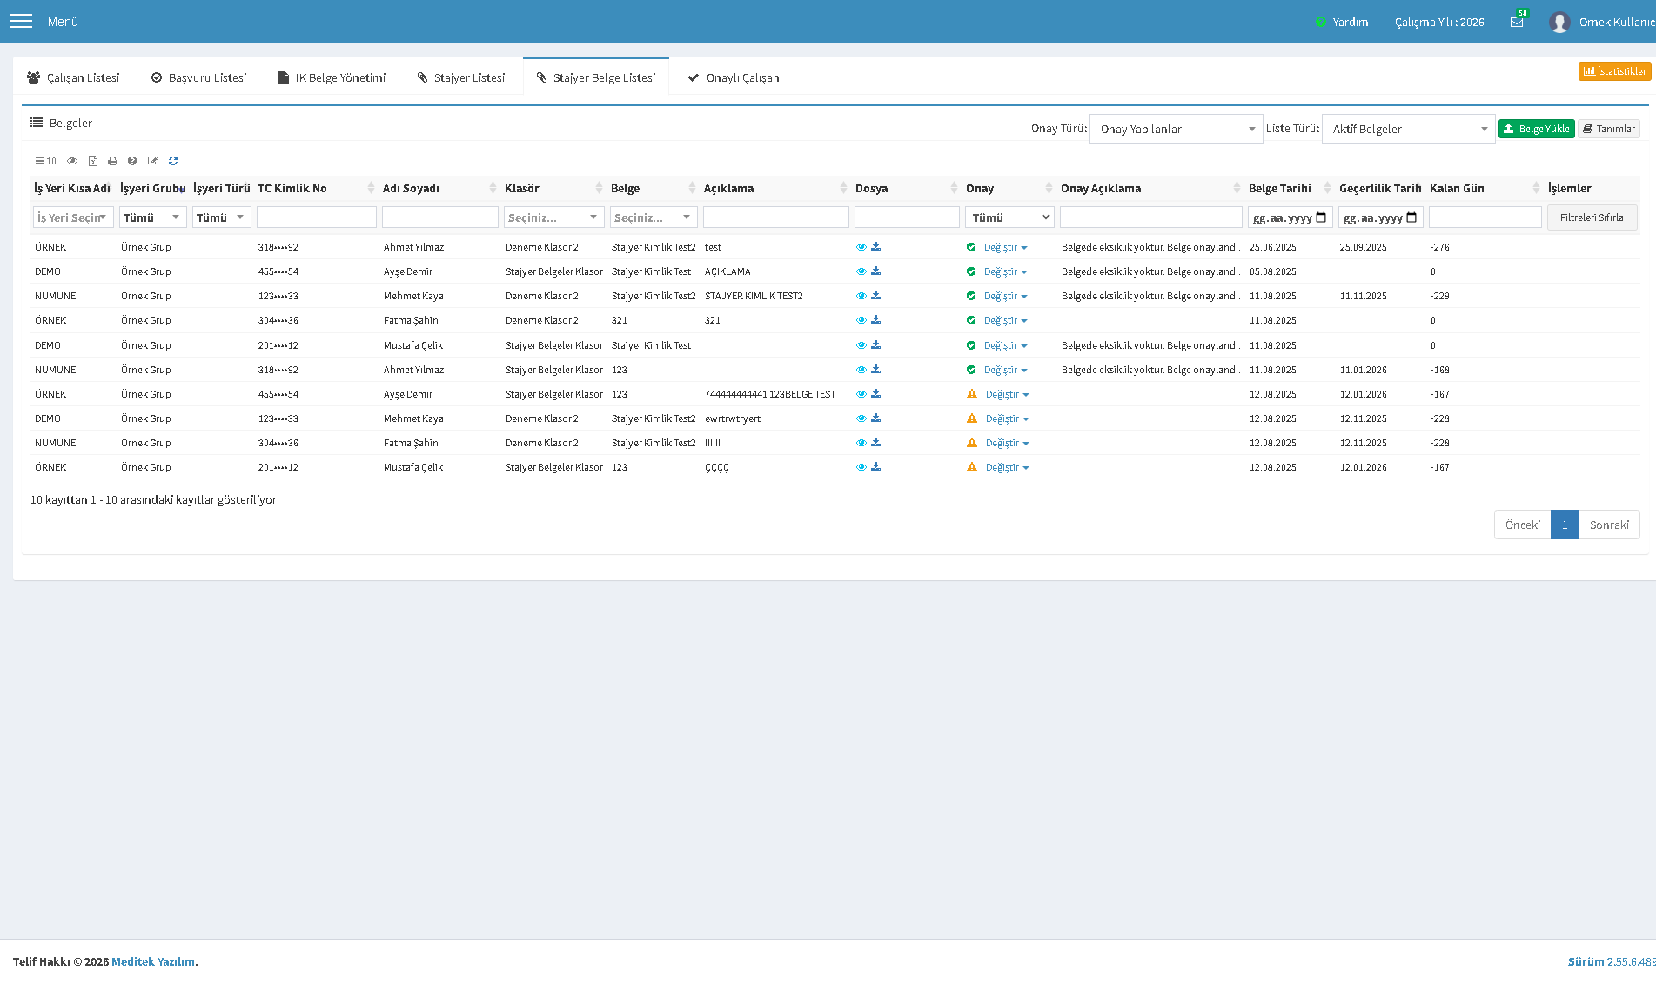
Task: Click the green Belge Yükle button
Action: 1536,129
